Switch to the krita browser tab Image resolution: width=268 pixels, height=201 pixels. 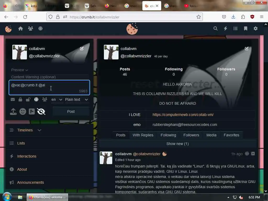pyautogui.click(x=31, y=6)
